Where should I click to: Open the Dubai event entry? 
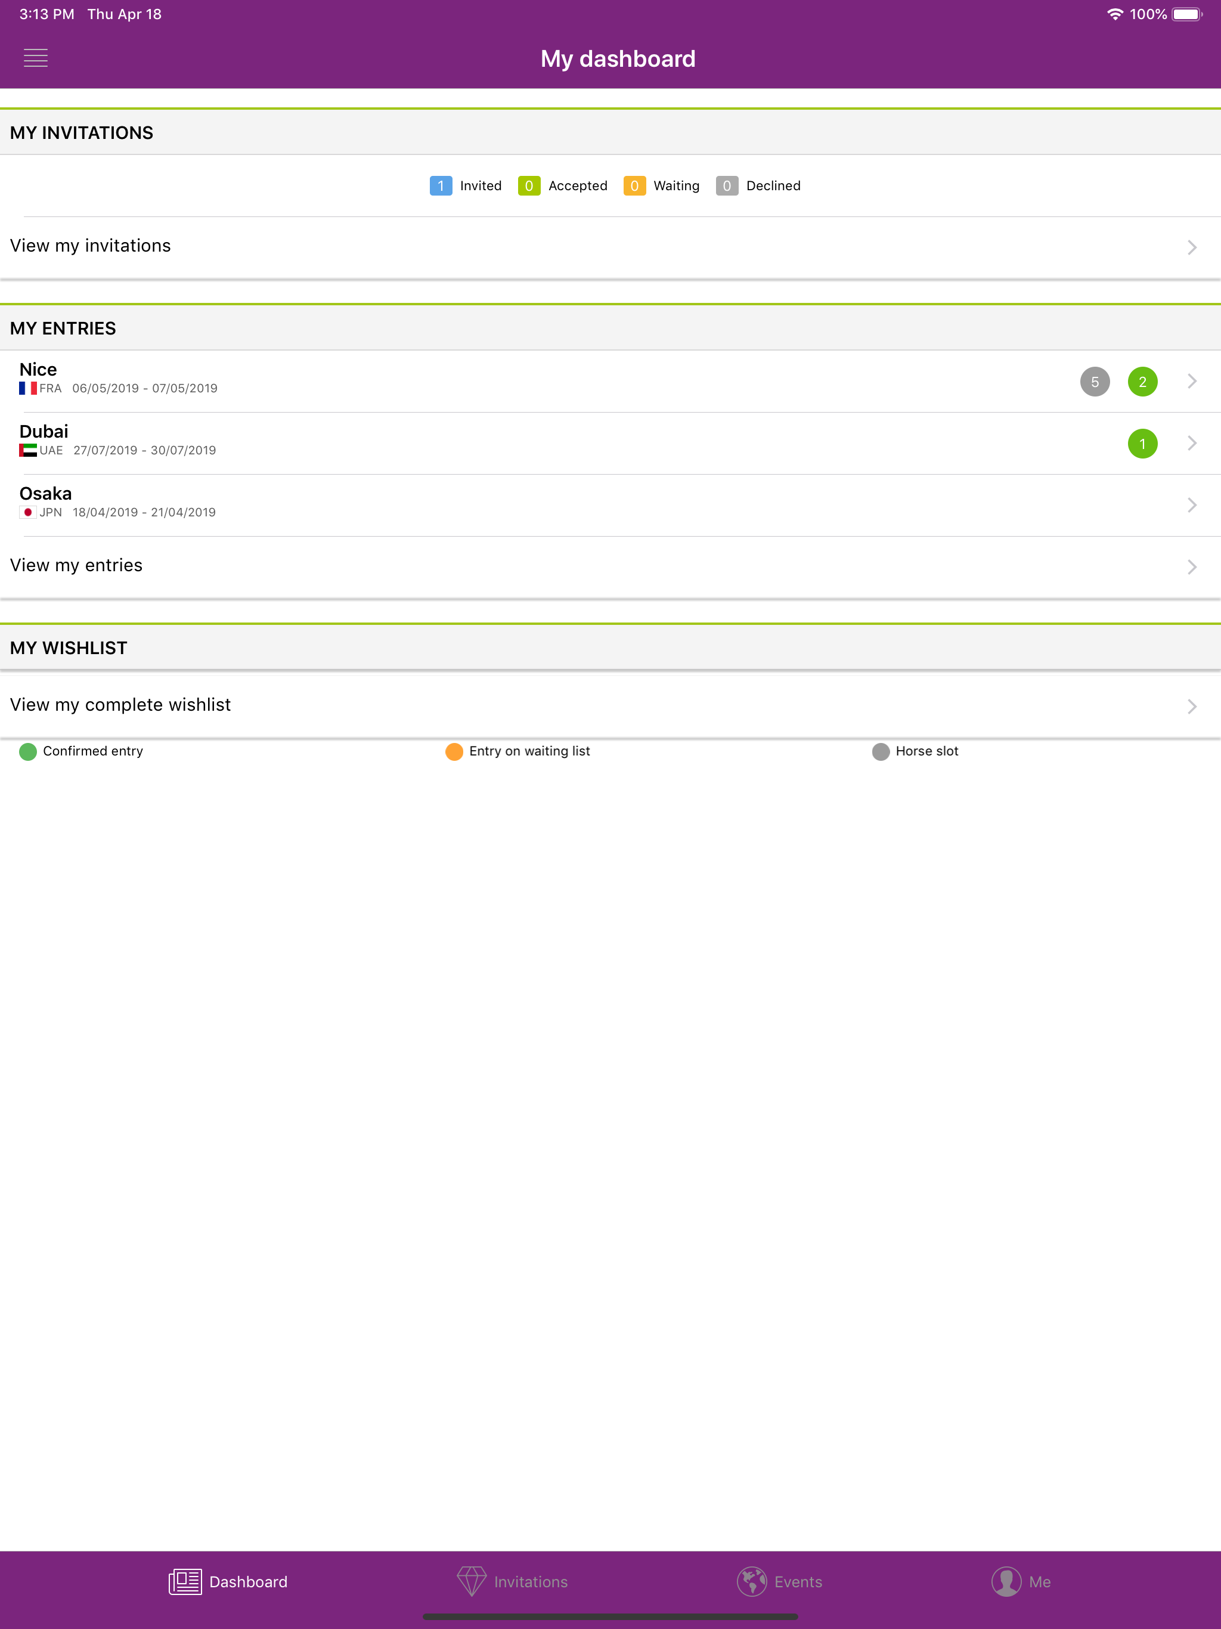(x=610, y=442)
